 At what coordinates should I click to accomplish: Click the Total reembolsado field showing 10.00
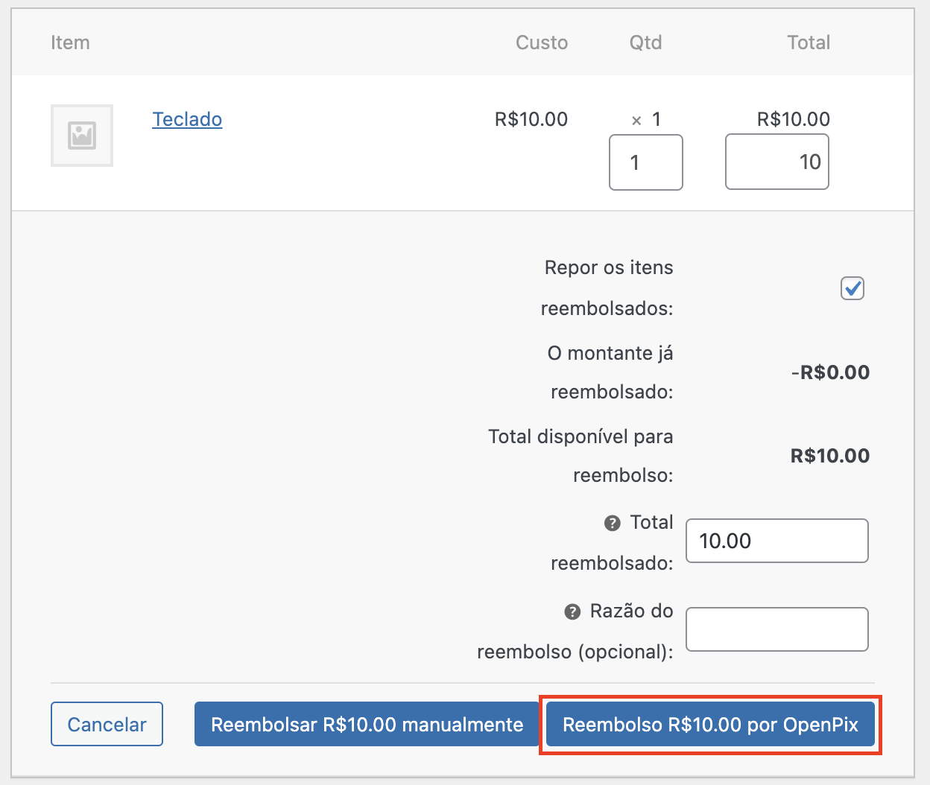pyautogui.click(x=776, y=540)
